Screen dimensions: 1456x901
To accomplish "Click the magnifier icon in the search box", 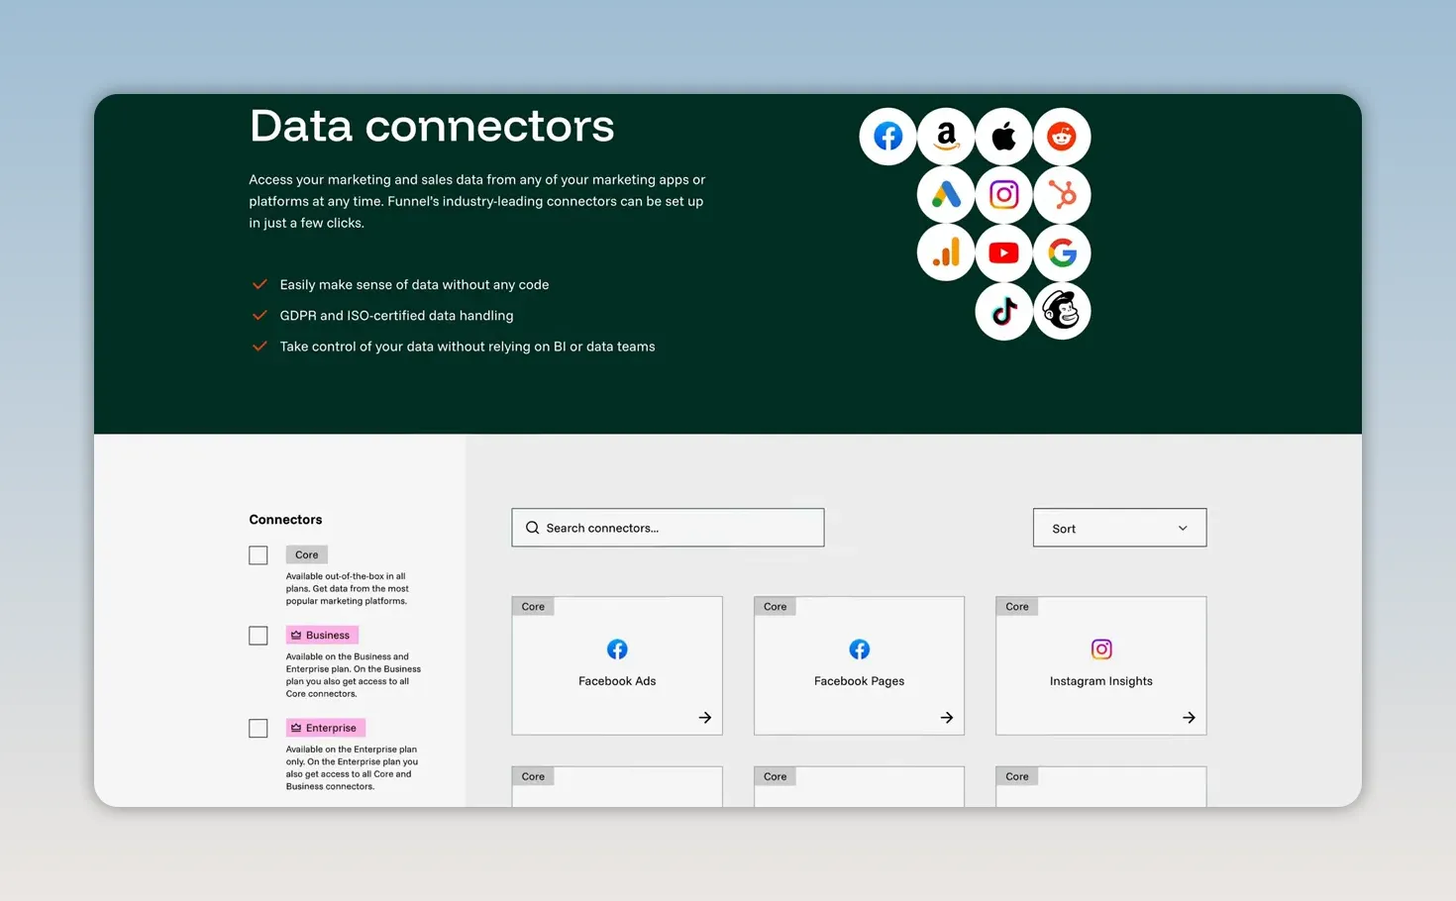I will [x=532, y=528].
